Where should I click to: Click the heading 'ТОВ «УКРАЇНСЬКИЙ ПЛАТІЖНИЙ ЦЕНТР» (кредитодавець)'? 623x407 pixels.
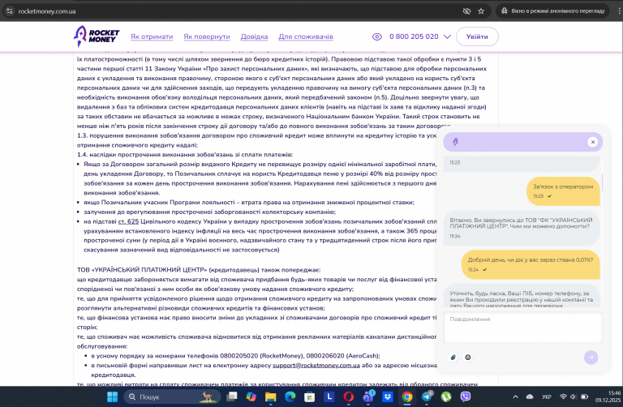pyautogui.click(x=168, y=270)
